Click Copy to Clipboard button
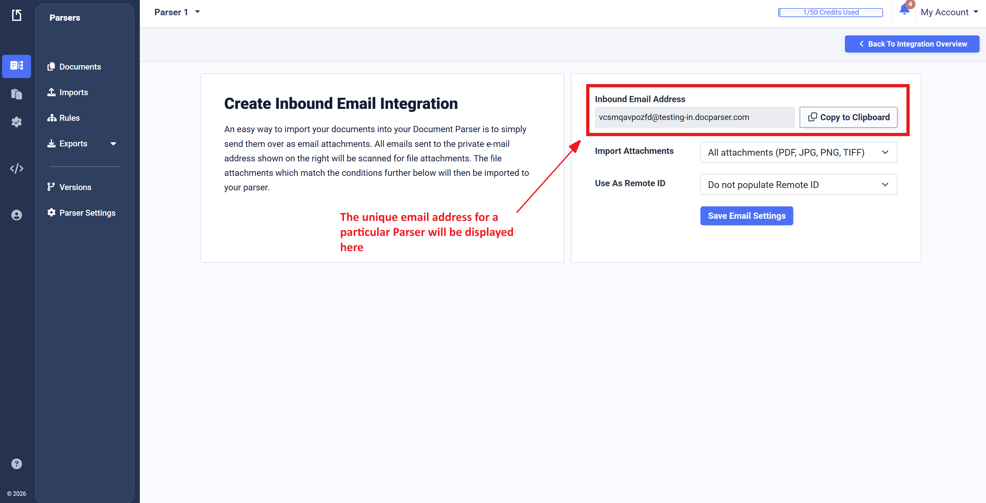The image size is (986, 503). click(848, 117)
